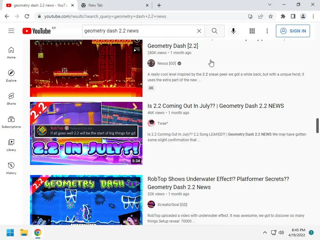Expand the tab search chevron
This screenshot has height=240, width=320.
pos(270,4)
